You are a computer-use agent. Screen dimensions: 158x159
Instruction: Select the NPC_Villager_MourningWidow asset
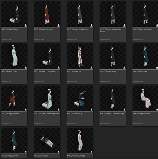47,99
